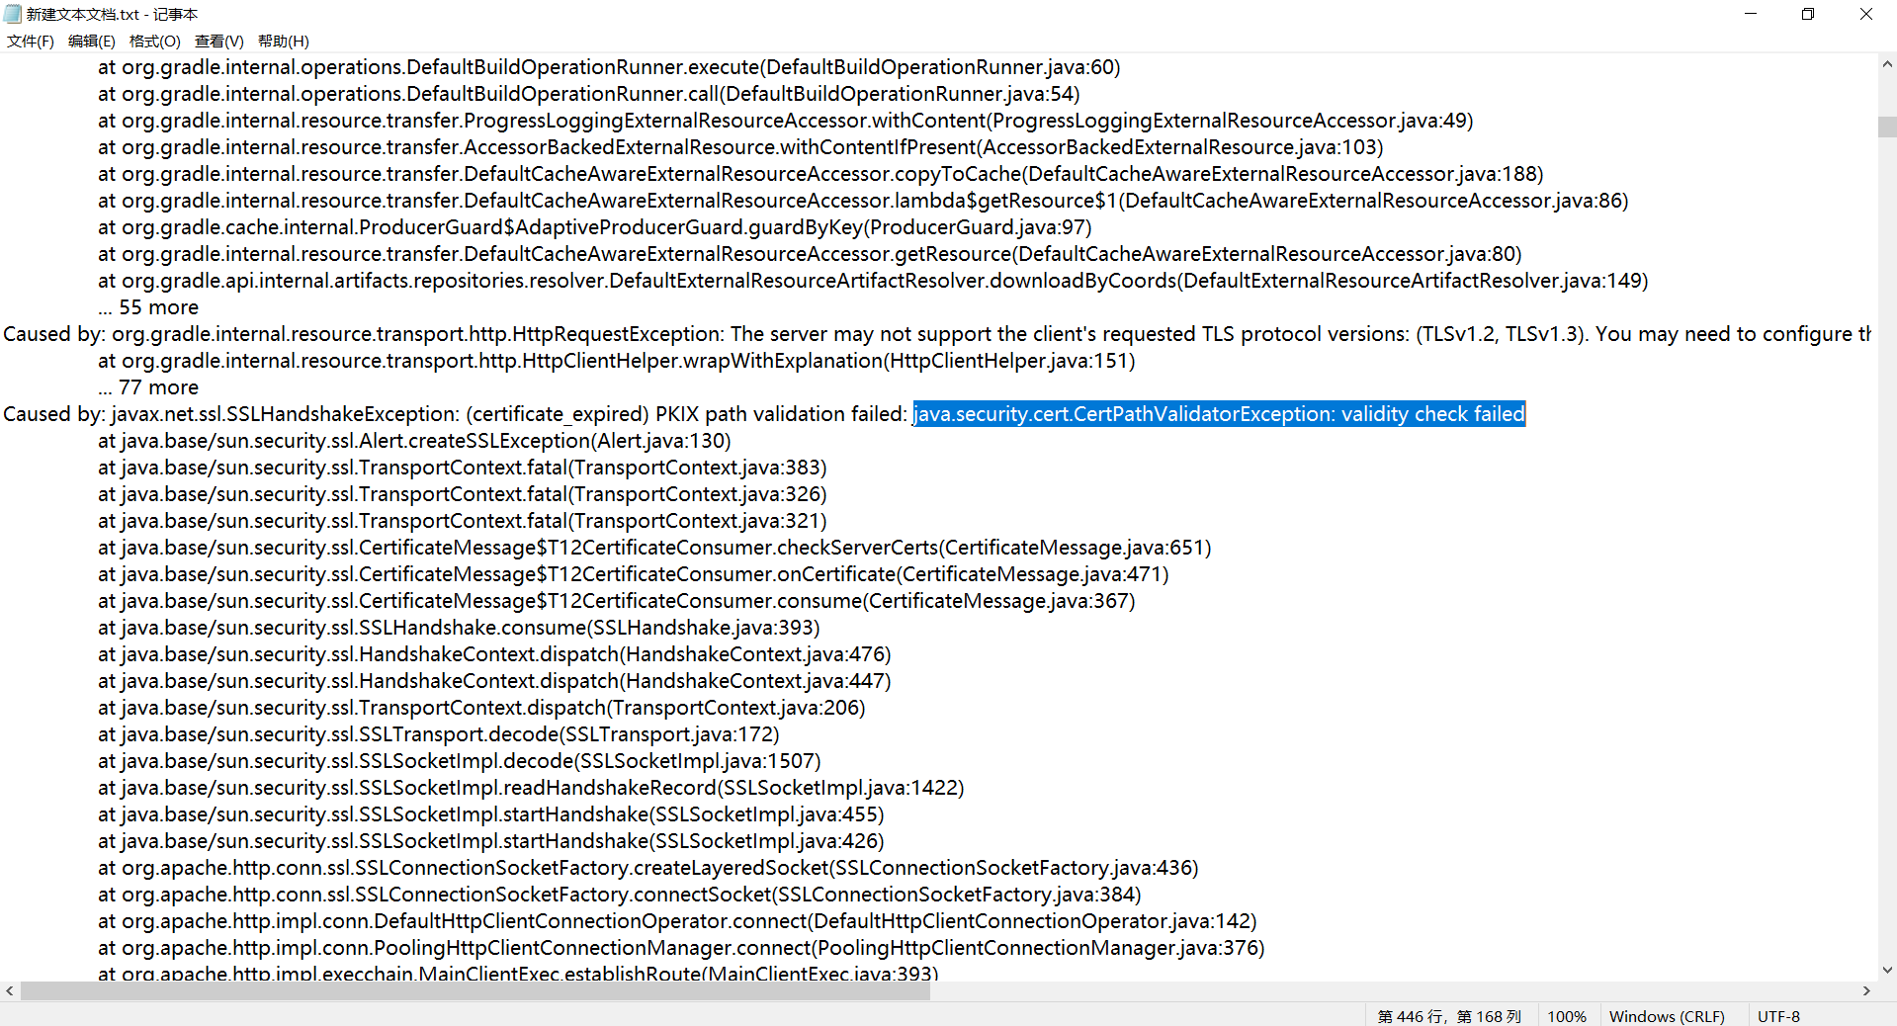Click the PoolingHttpClientConnectionManager.connect line
1897x1026 pixels.
681,948
